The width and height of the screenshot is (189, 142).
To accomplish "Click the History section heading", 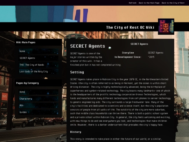I will pyautogui.click(x=76, y=132).
